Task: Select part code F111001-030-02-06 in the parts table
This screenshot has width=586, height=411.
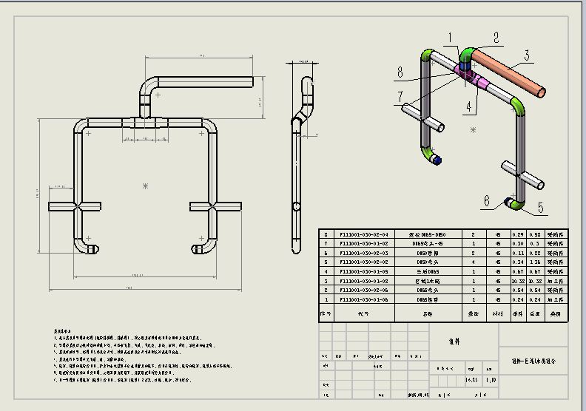Action: point(363,290)
